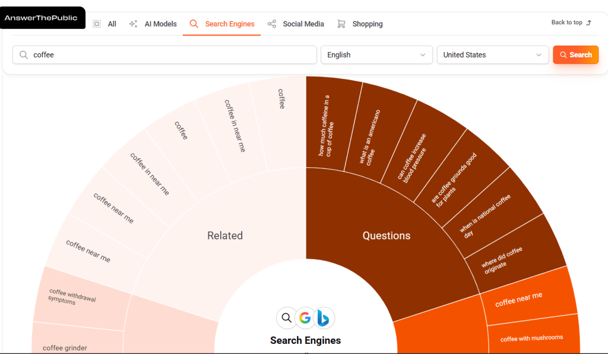The width and height of the screenshot is (608, 354).
Task: Click the coffee keyword input field
Action: coord(172,55)
